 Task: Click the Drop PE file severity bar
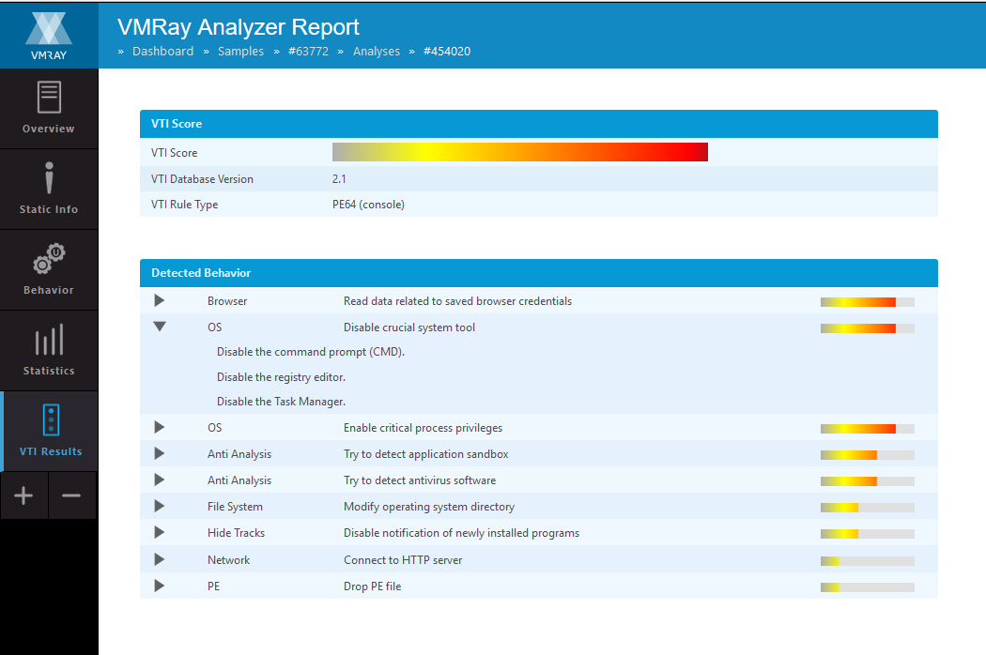tap(867, 587)
